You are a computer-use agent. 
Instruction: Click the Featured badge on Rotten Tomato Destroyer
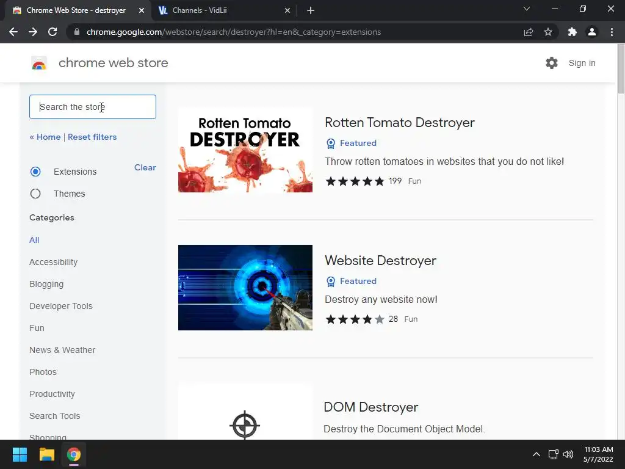pos(352,143)
